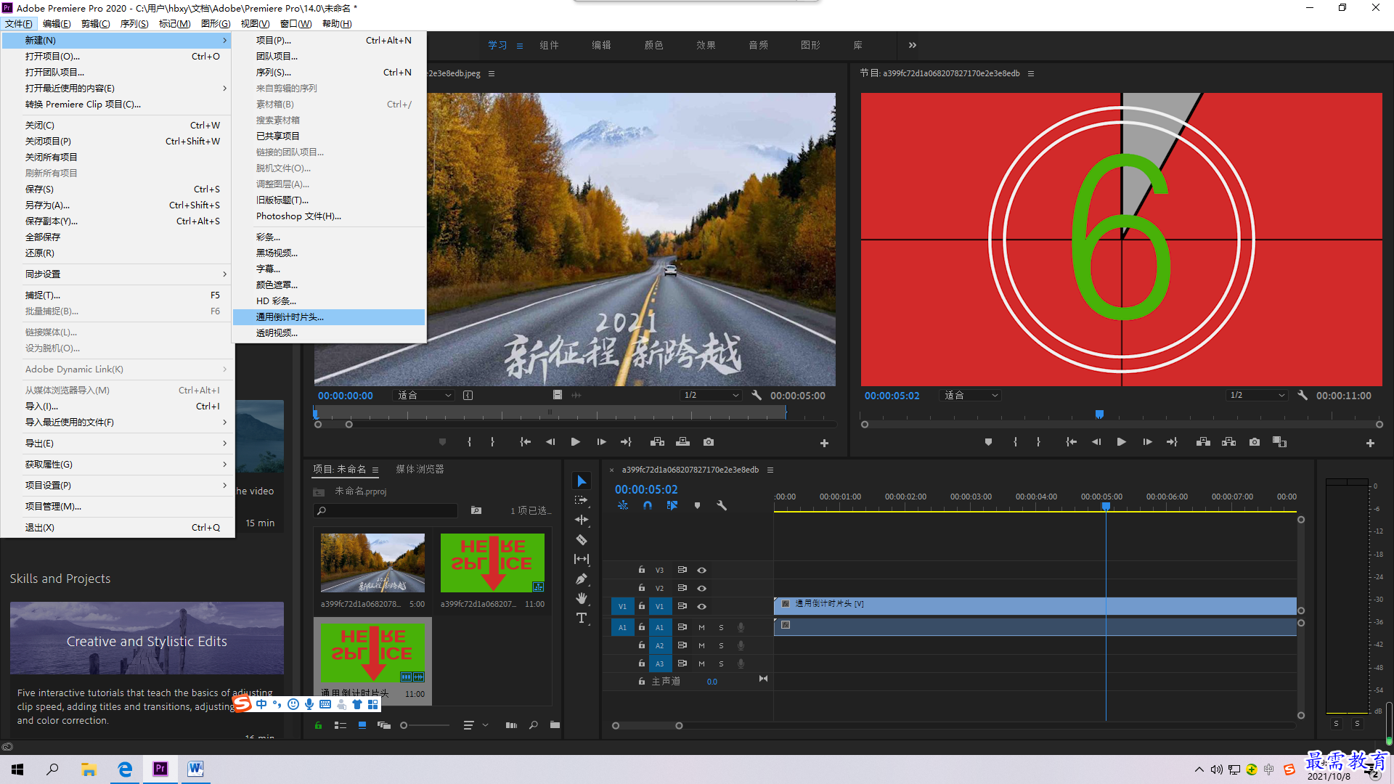Click Lift button in program monitor
Screen dimensions: 1394x784
(1203, 442)
